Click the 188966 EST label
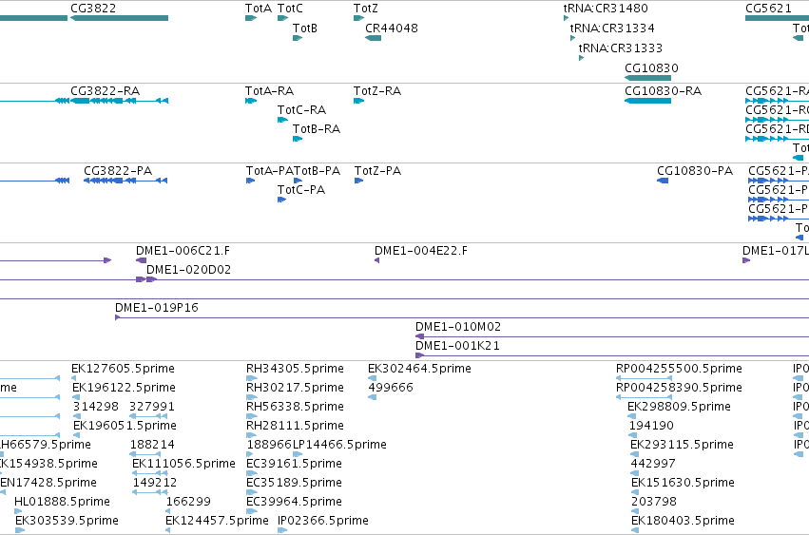The height and width of the screenshot is (535, 809). tap(269, 445)
